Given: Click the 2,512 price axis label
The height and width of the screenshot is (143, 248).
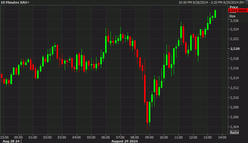Looking at the screenshot, I should pyautogui.click(x=235, y=88).
